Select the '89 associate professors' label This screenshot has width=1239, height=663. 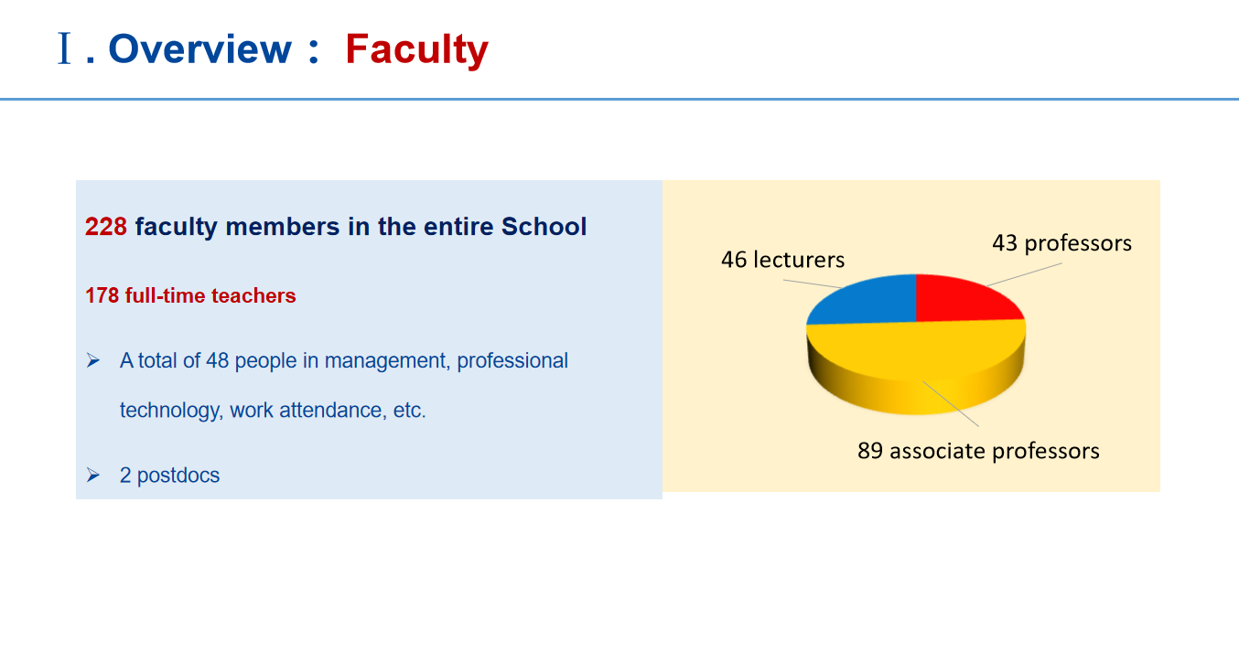[978, 451]
